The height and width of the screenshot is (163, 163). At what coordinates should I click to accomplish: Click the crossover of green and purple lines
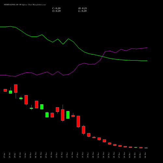(102, 56)
